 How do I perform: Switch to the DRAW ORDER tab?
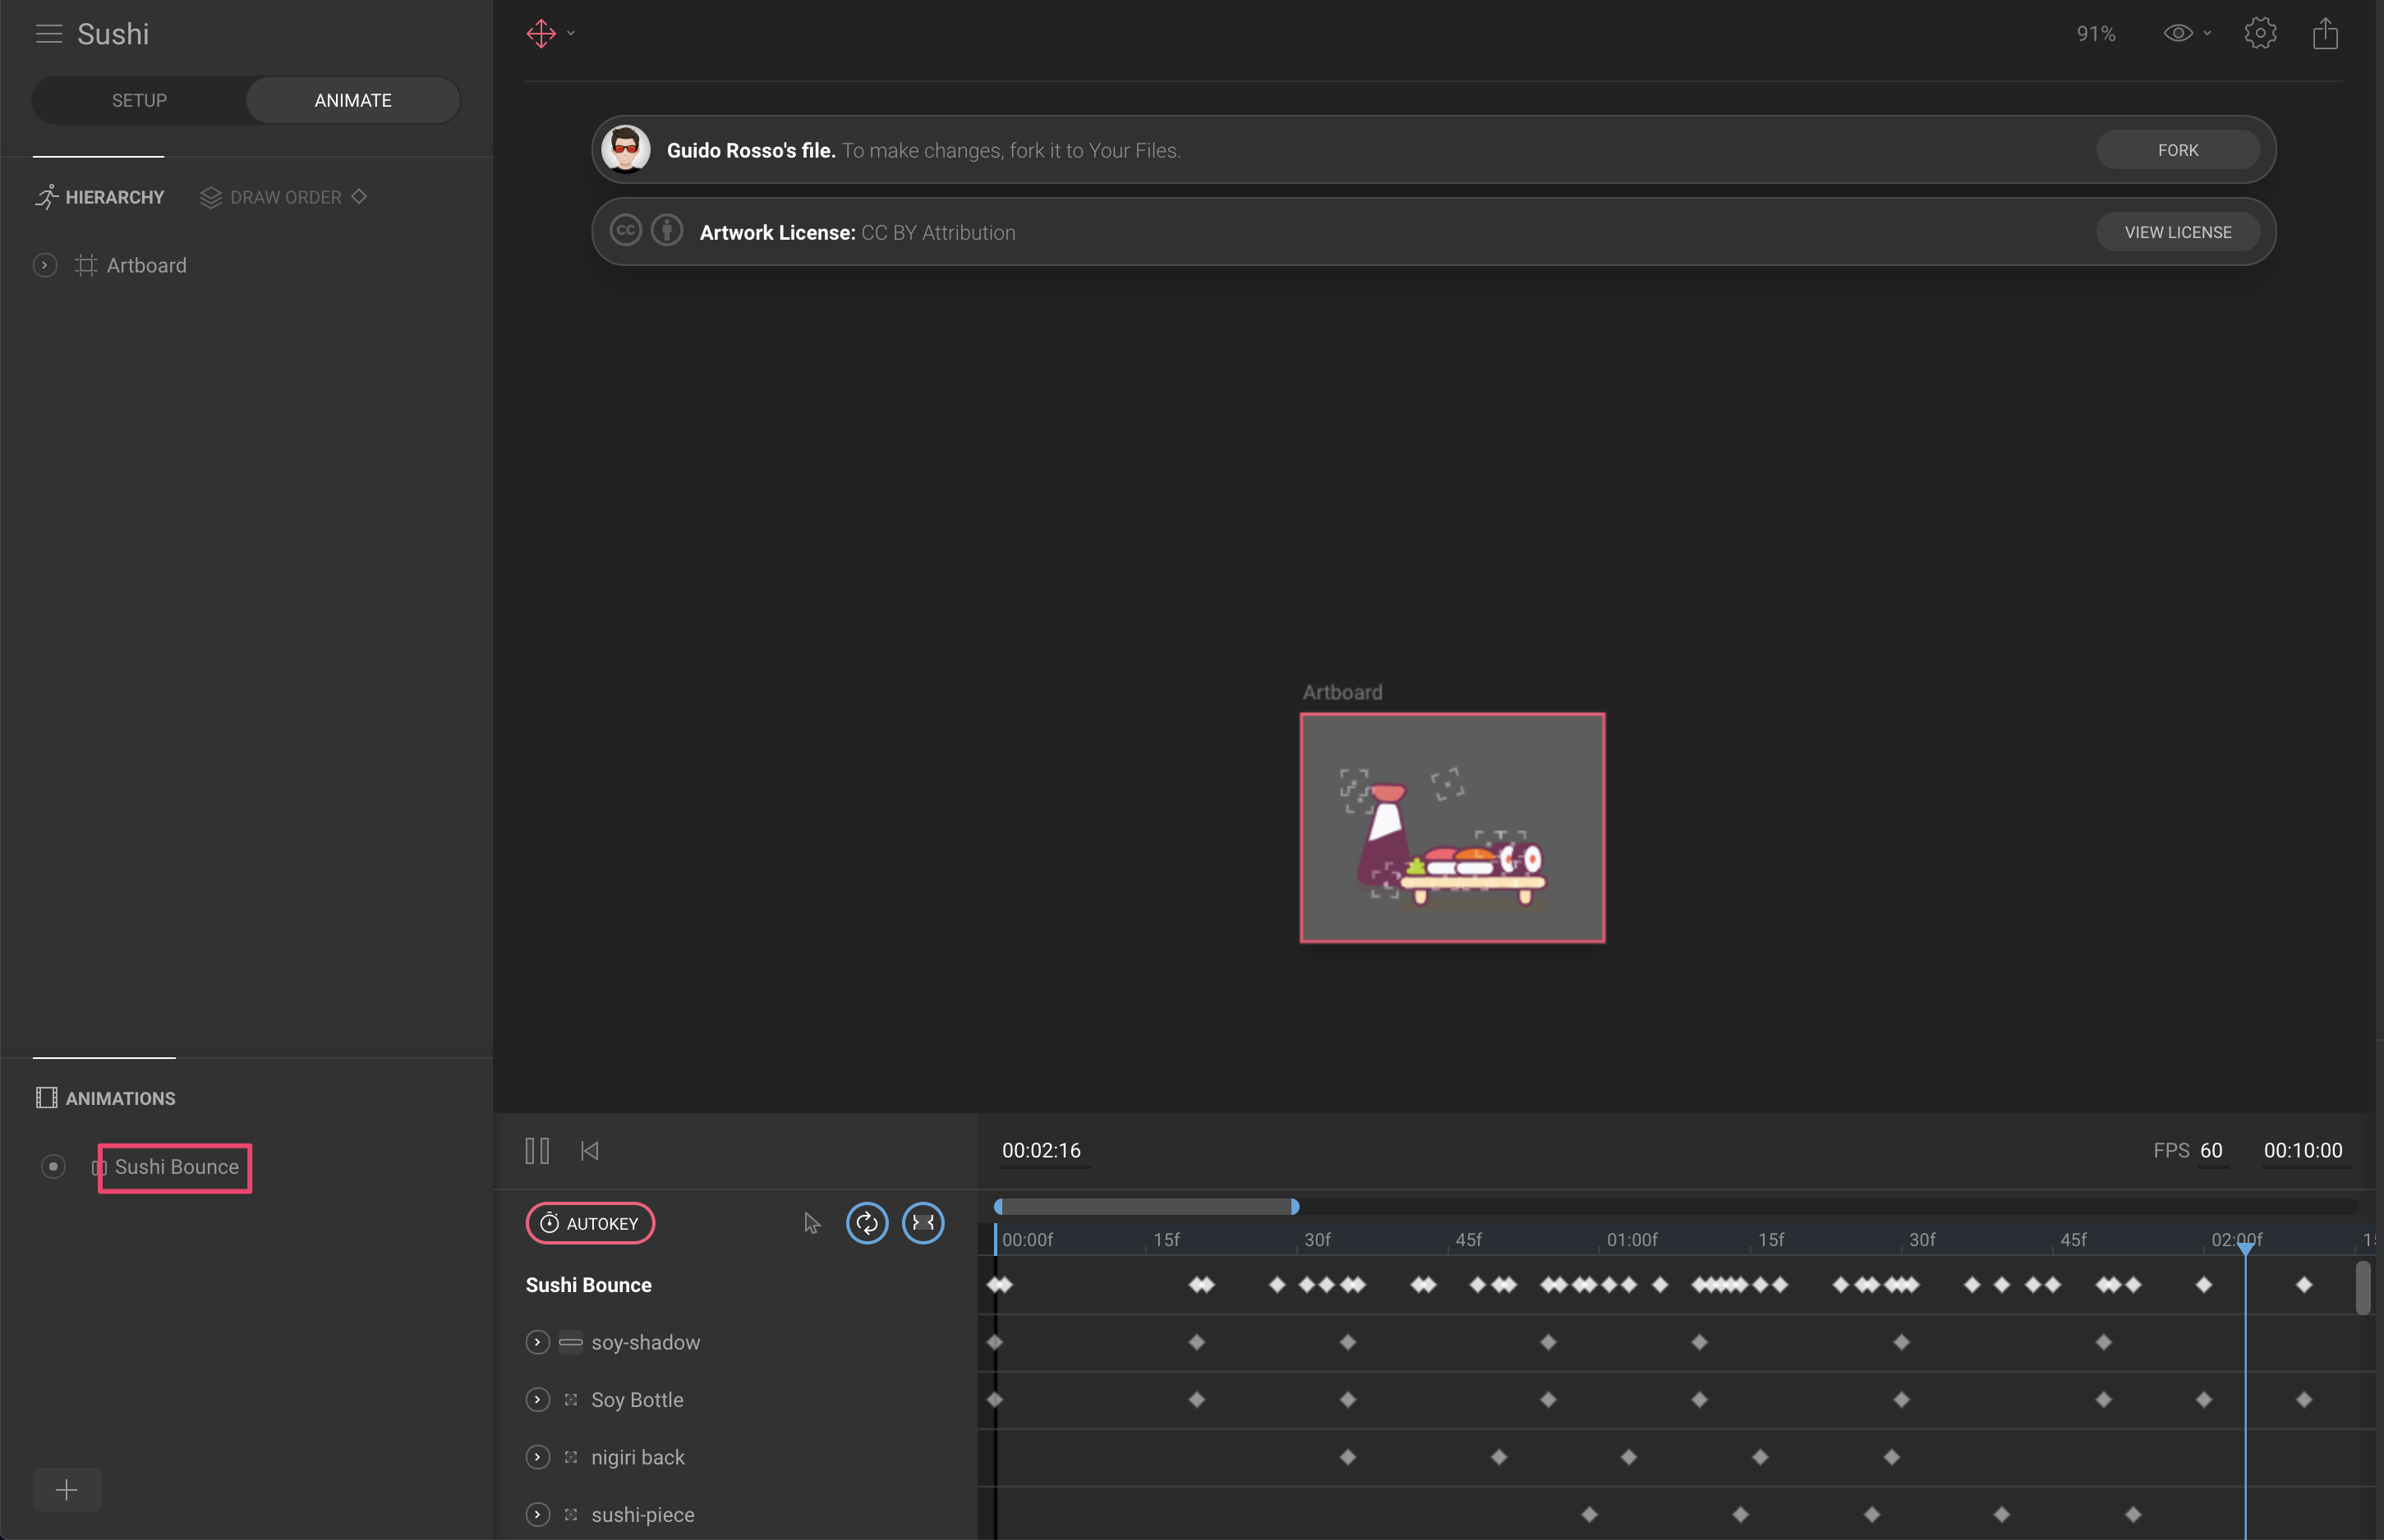coord(284,197)
